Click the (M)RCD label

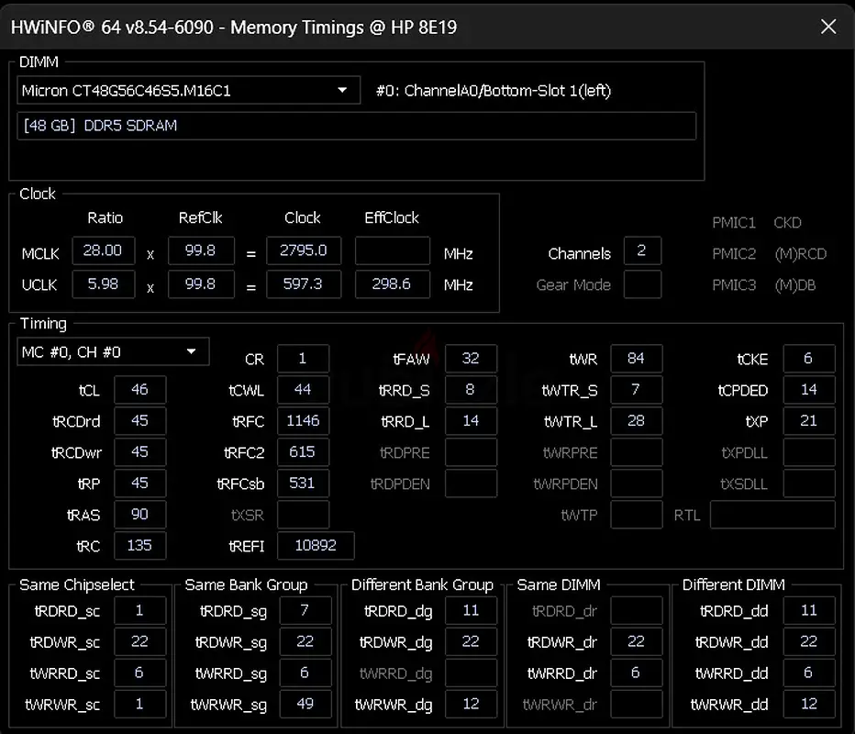click(801, 253)
